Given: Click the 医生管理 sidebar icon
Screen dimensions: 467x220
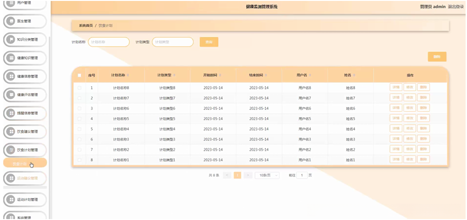Looking at the screenshot, I should [x=11, y=21].
